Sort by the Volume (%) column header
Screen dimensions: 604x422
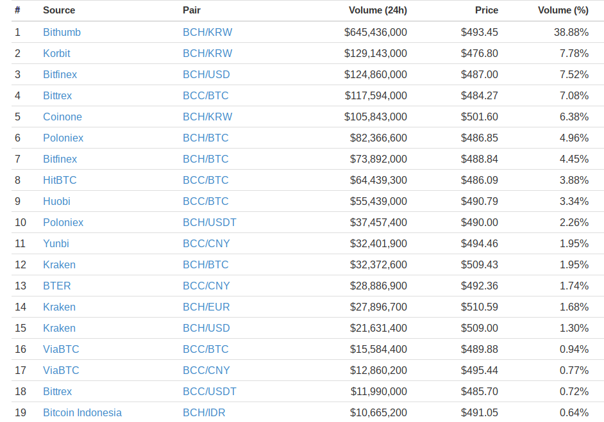pos(563,10)
